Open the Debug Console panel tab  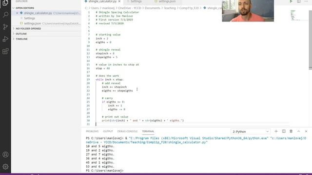click(127, 131)
